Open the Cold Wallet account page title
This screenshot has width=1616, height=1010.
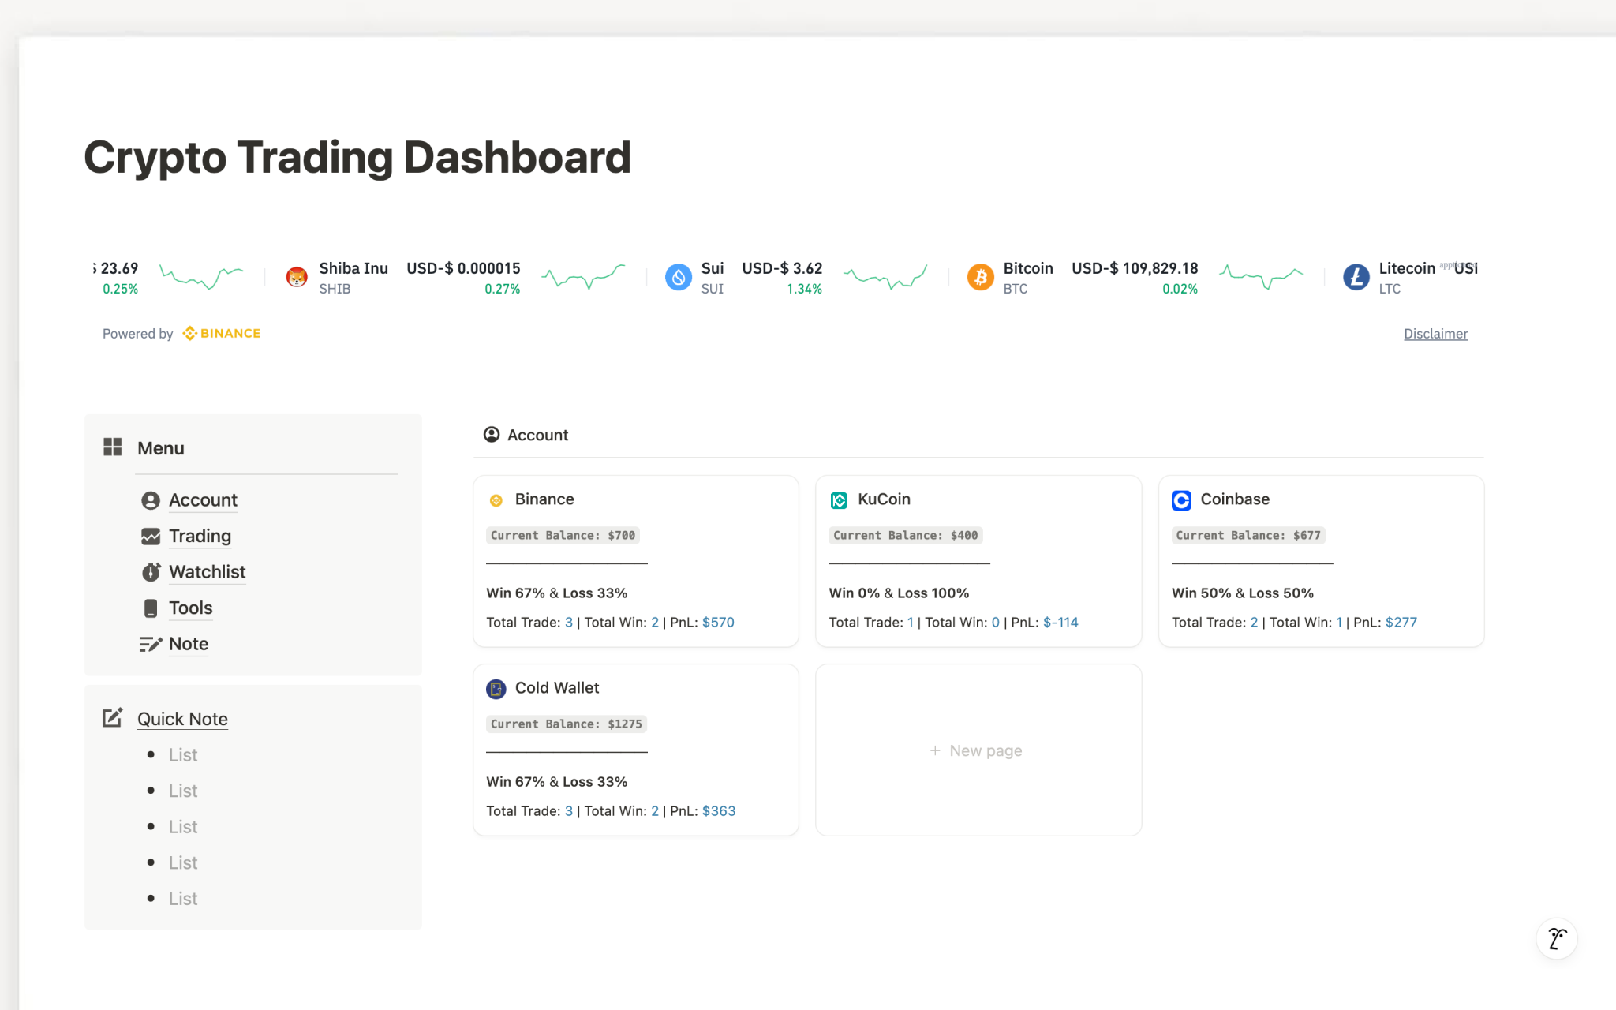tap(557, 688)
